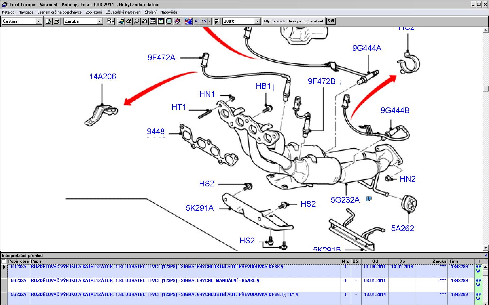This screenshot has width=489, height=305.
Task: Click the printer icon
Action: coord(56,21)
